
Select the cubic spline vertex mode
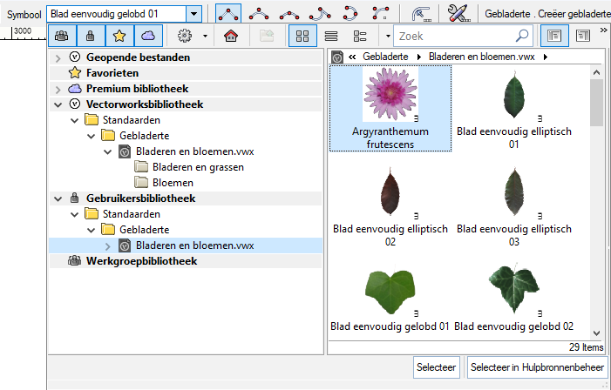289,14
